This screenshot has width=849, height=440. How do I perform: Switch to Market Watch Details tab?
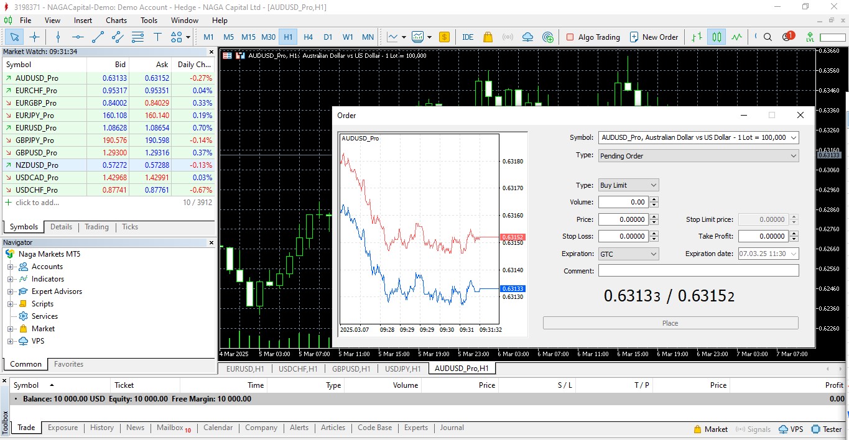click(61, 227)
